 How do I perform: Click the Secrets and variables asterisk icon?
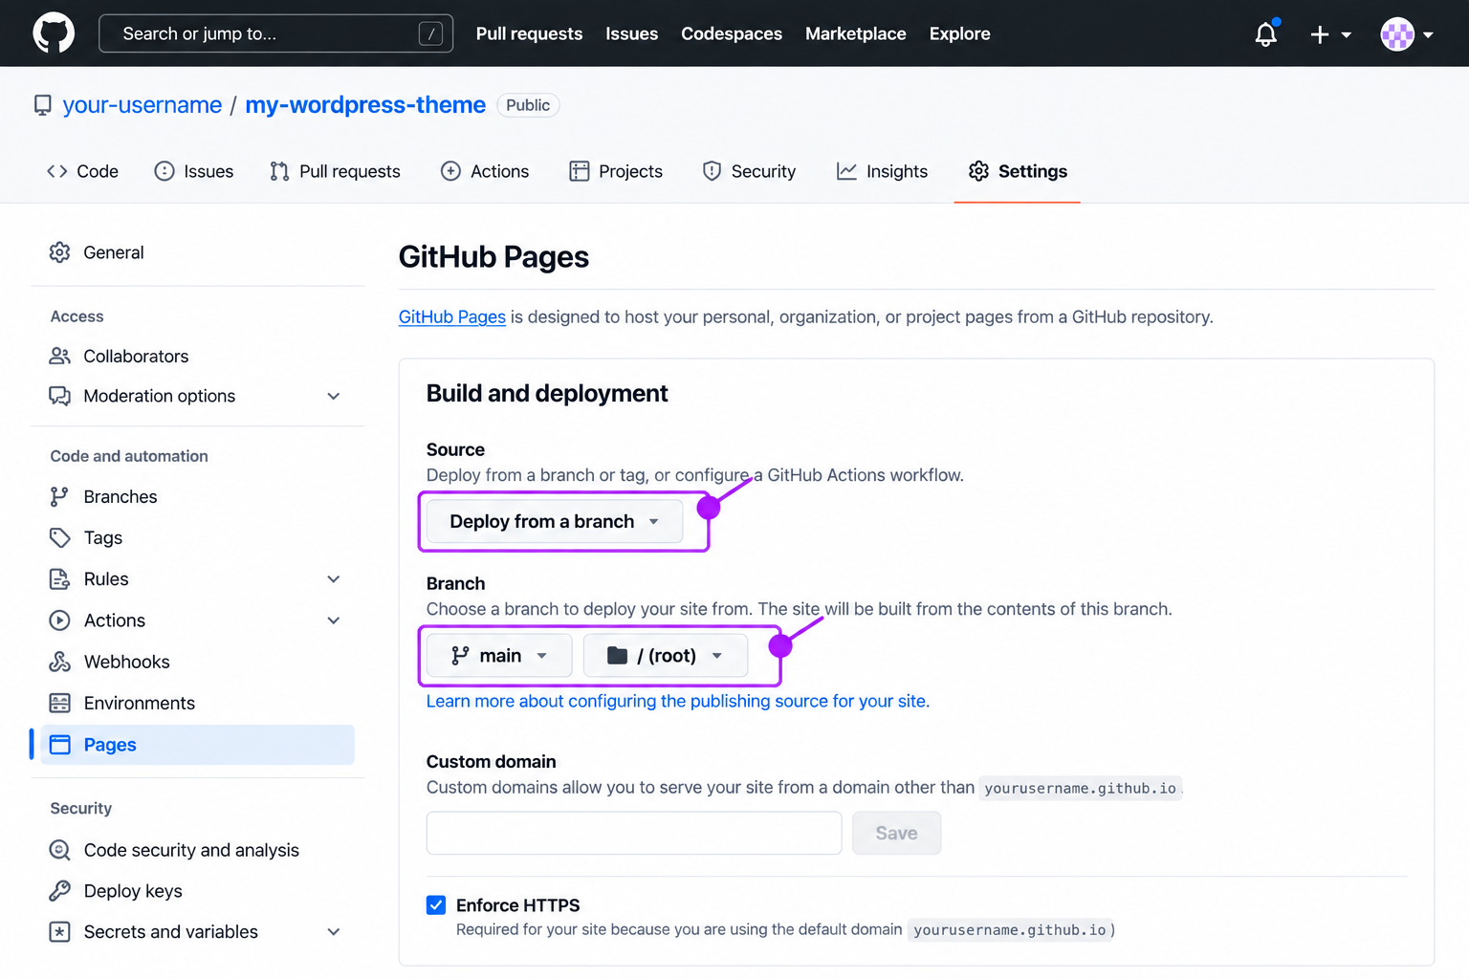59,932
